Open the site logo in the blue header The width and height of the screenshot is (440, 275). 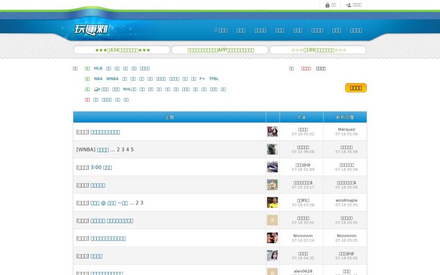tap(90, 29)
